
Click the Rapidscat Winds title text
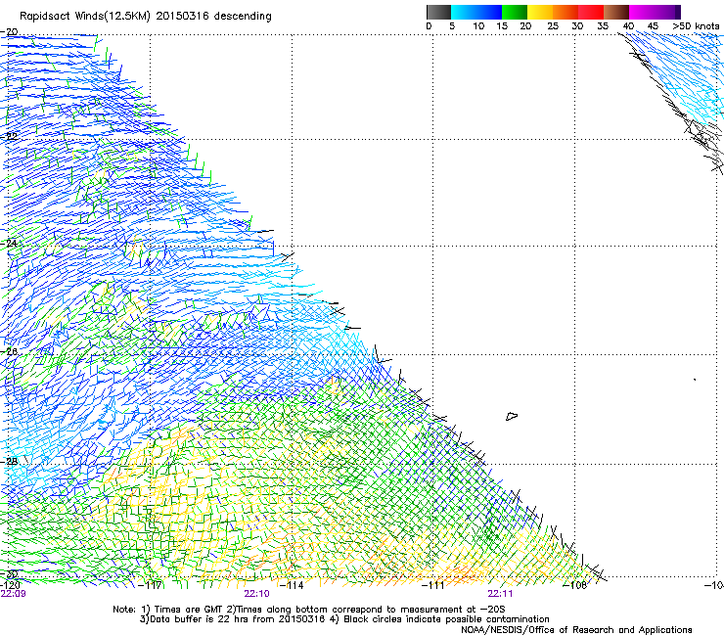(146, 16)
